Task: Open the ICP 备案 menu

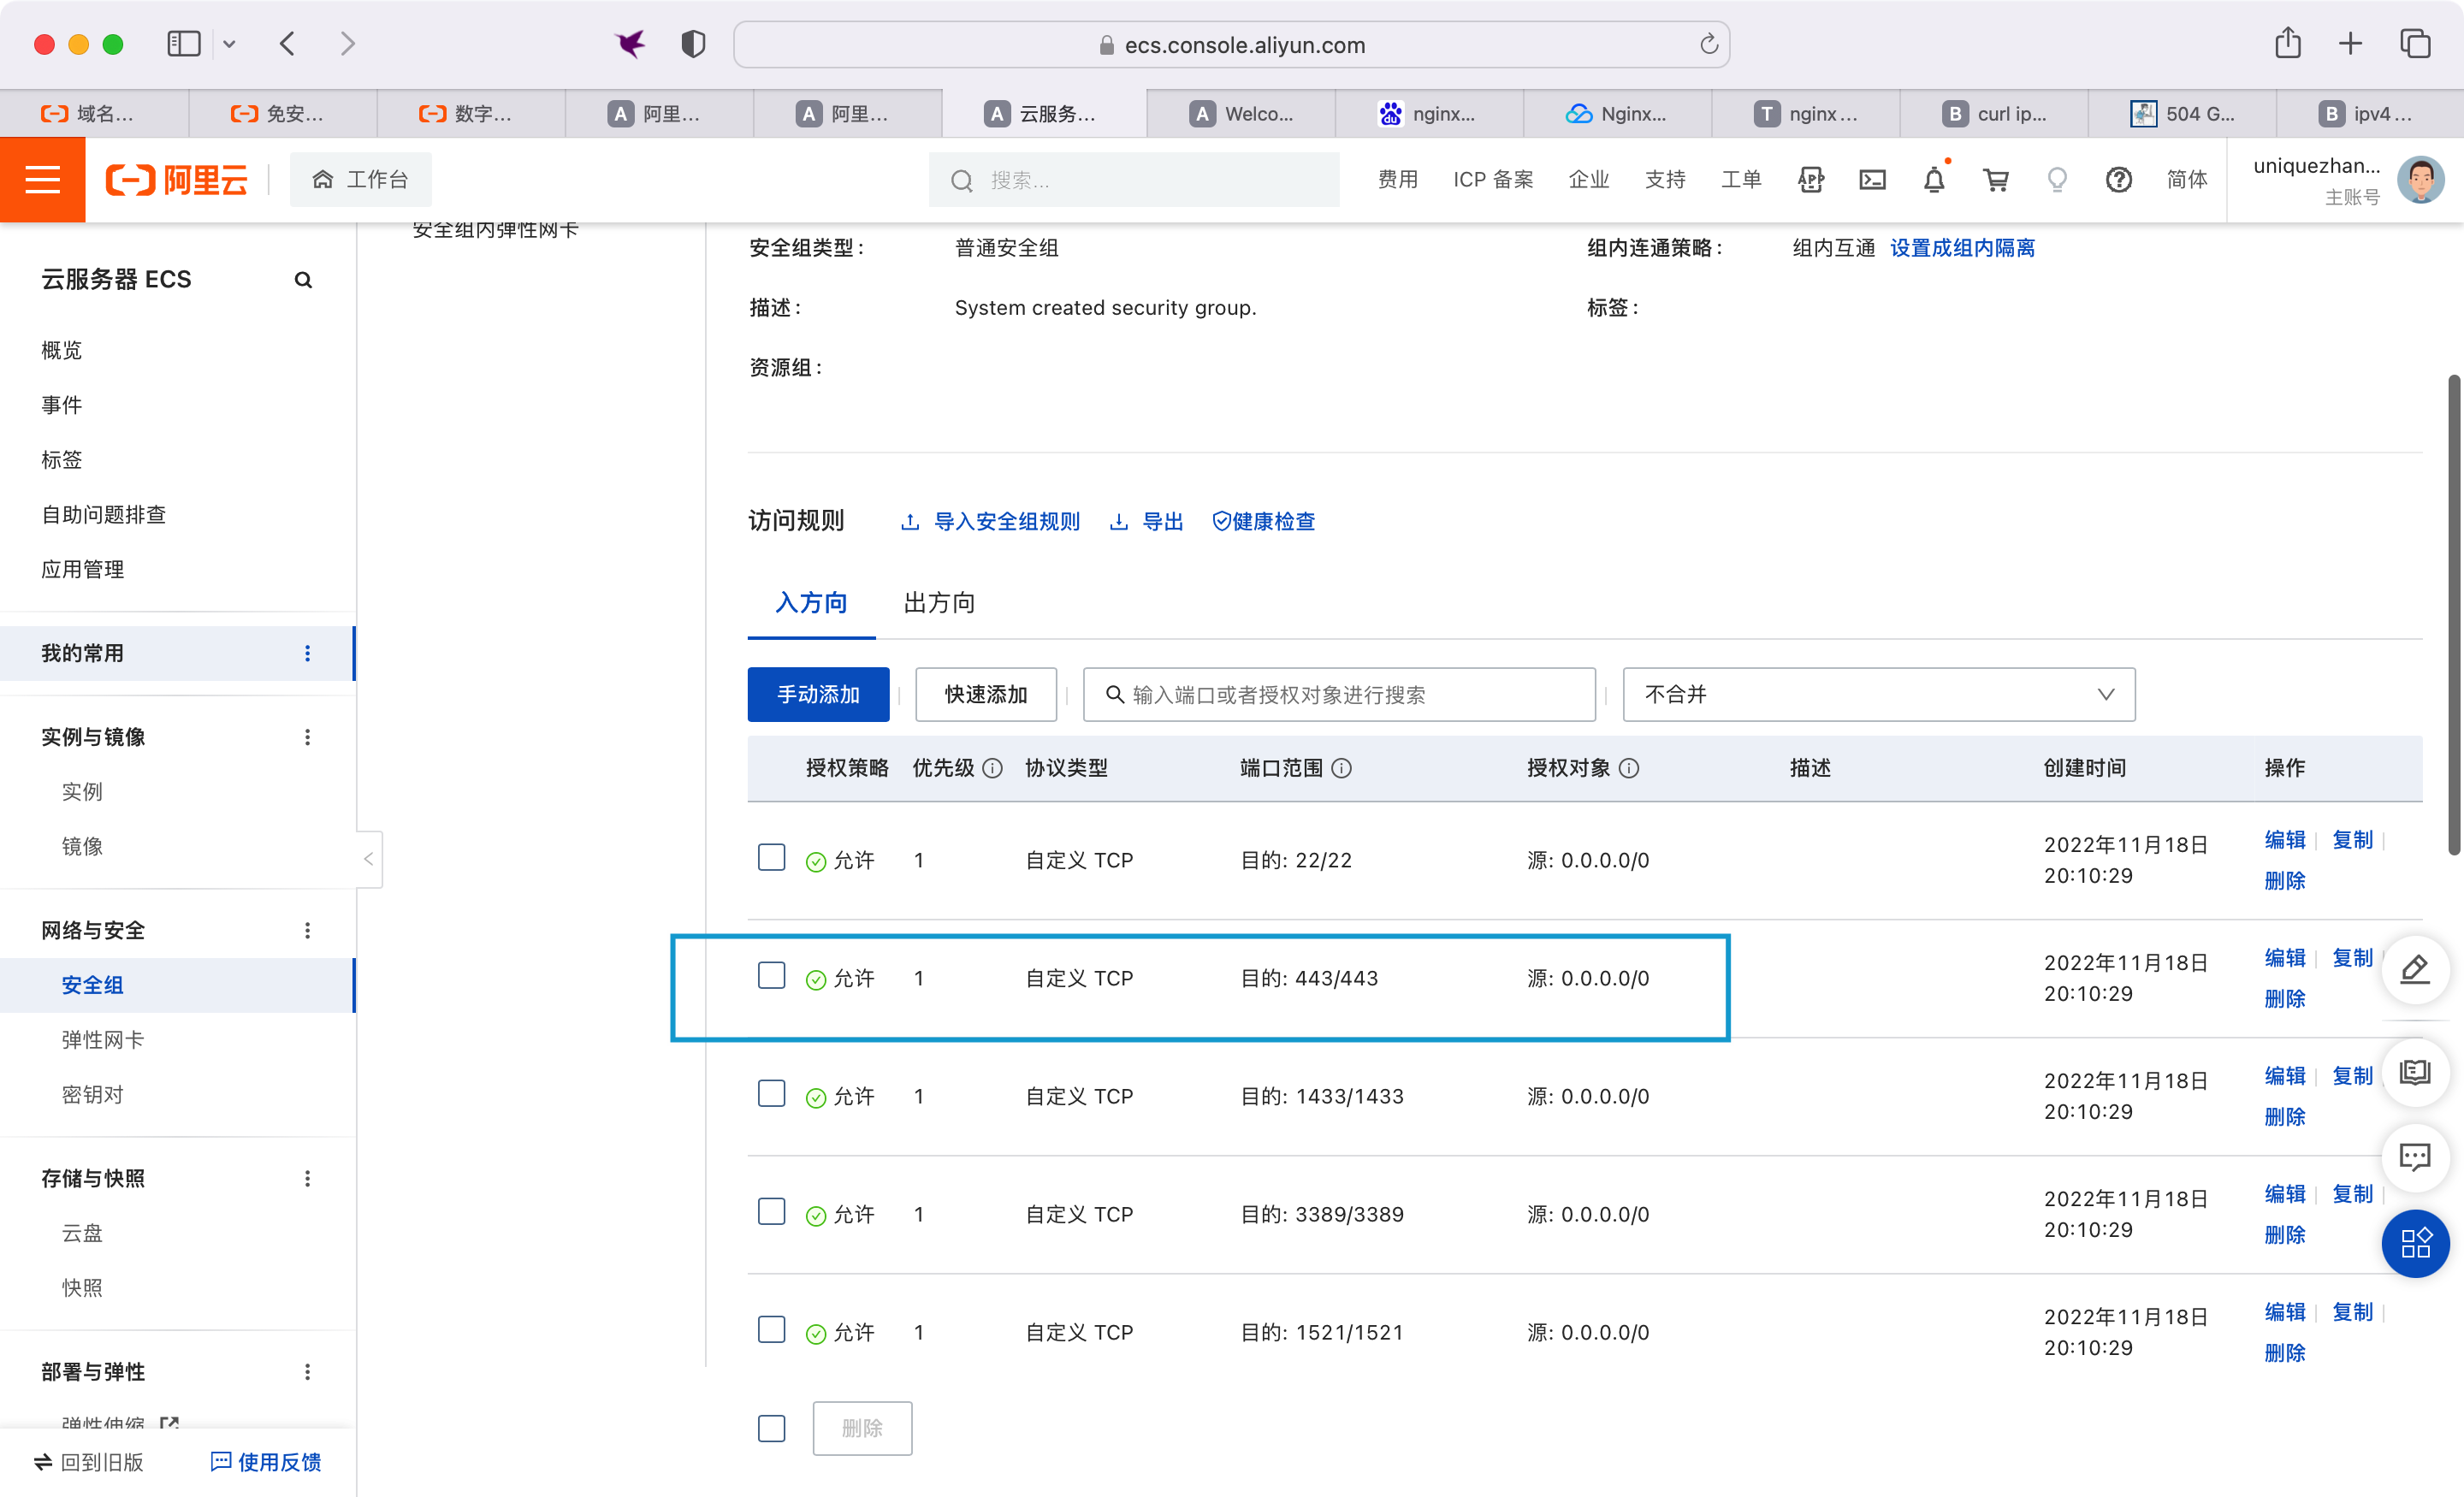Action: [1492, 180]
